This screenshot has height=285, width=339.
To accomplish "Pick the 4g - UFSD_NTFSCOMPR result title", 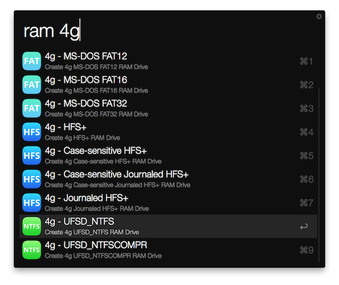I will 95,245.
